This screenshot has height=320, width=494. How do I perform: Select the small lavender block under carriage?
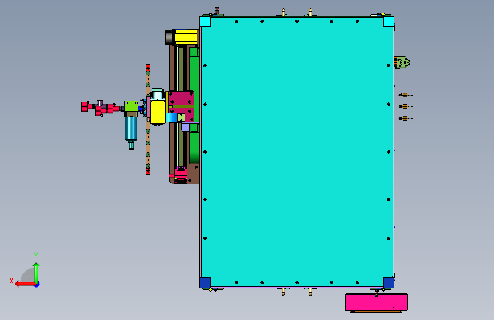pos(185,127)
